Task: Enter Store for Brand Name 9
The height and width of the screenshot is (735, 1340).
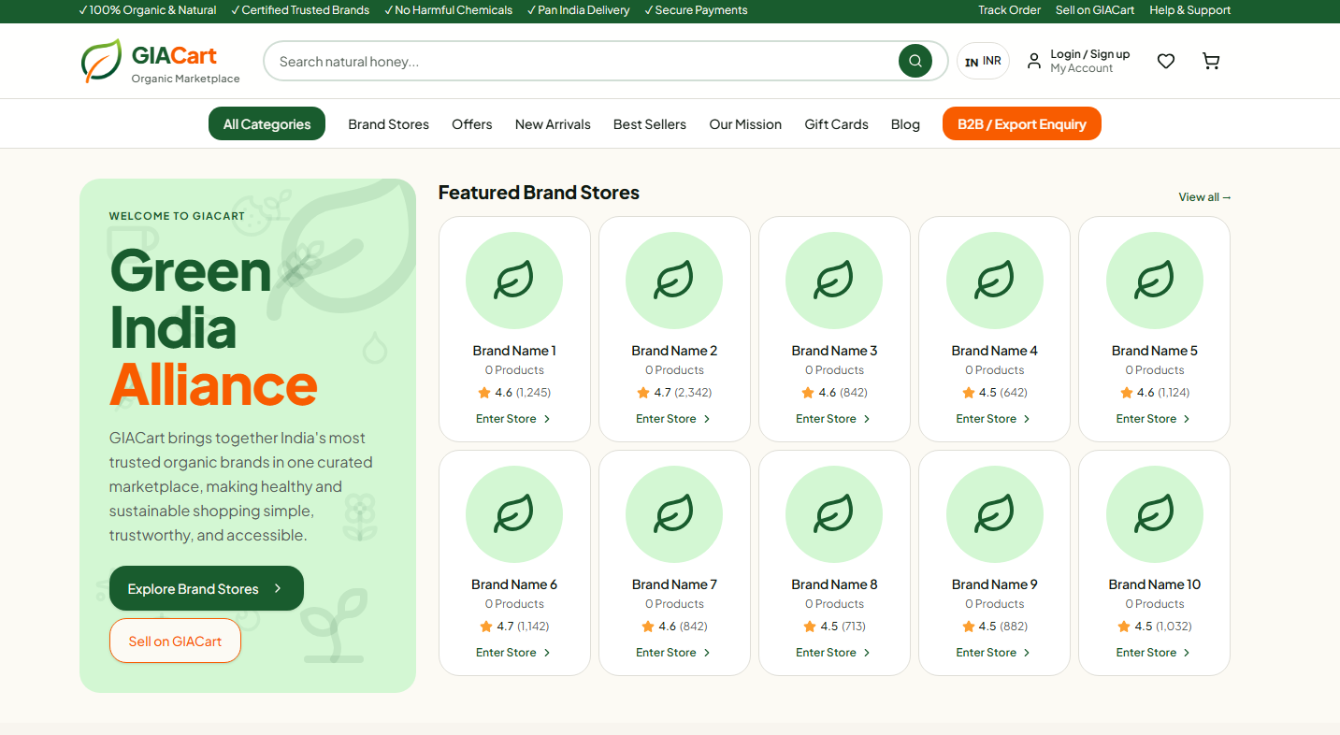Action: click(993, 653)
